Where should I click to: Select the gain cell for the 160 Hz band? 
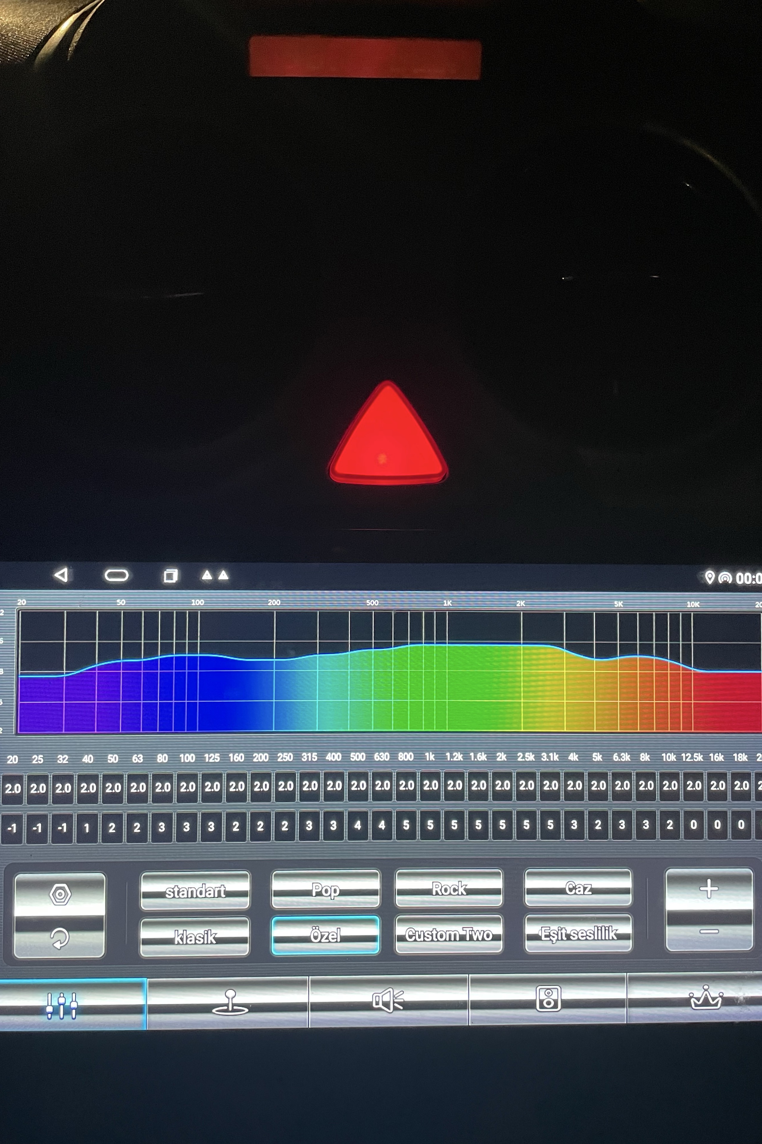(236, 826)
